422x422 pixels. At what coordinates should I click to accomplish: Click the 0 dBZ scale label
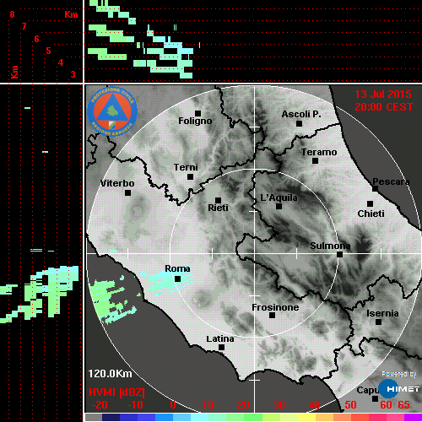click(x=173, y=405)
